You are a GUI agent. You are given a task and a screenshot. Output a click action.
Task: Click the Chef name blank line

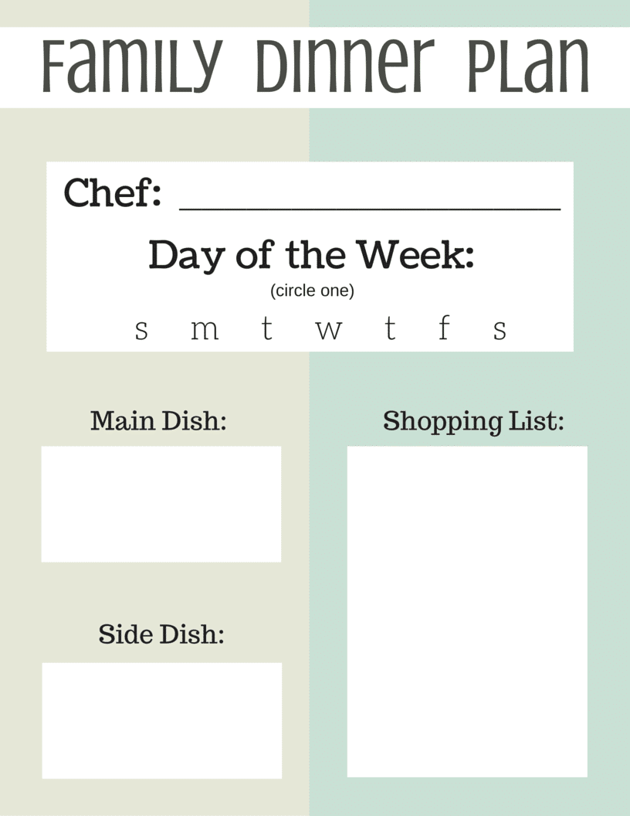pyautogui.click(x=370, y=209)
